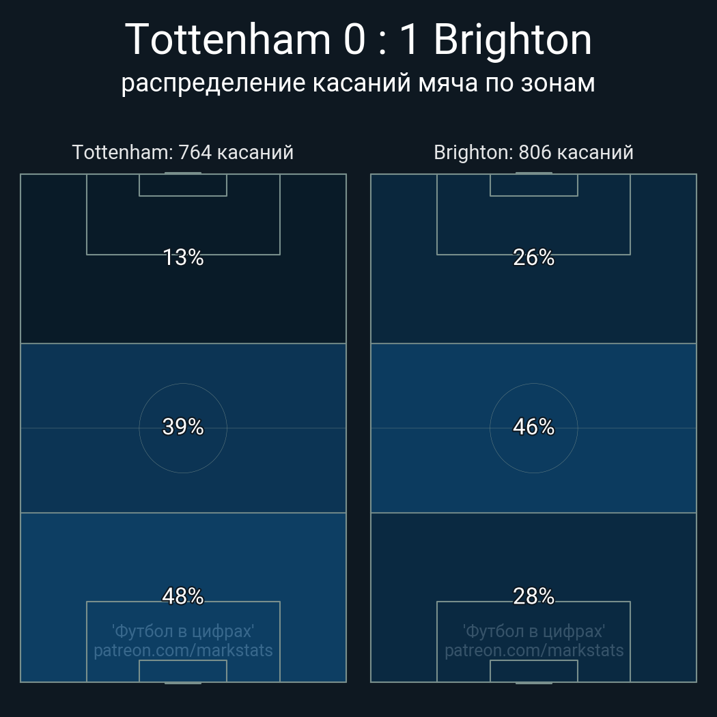
Task: Select the Brighton: 806 касаний heading
Action: [x=533, y=152]
